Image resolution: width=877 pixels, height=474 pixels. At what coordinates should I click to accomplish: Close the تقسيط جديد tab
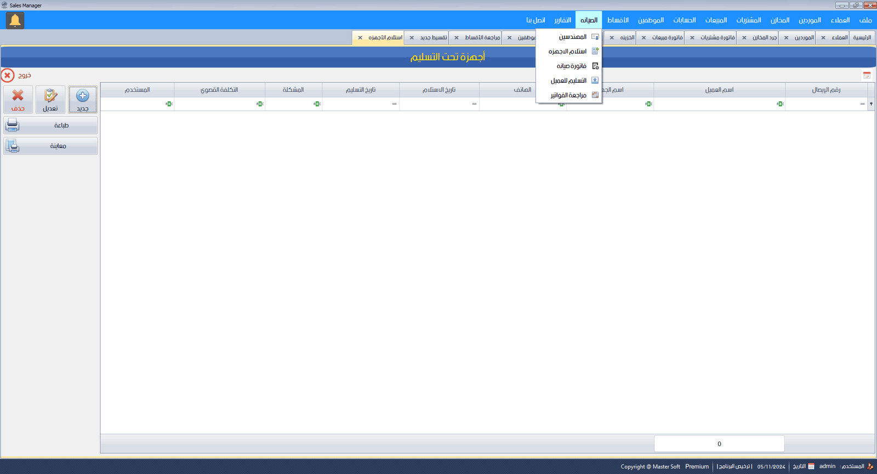click(412, 38)
